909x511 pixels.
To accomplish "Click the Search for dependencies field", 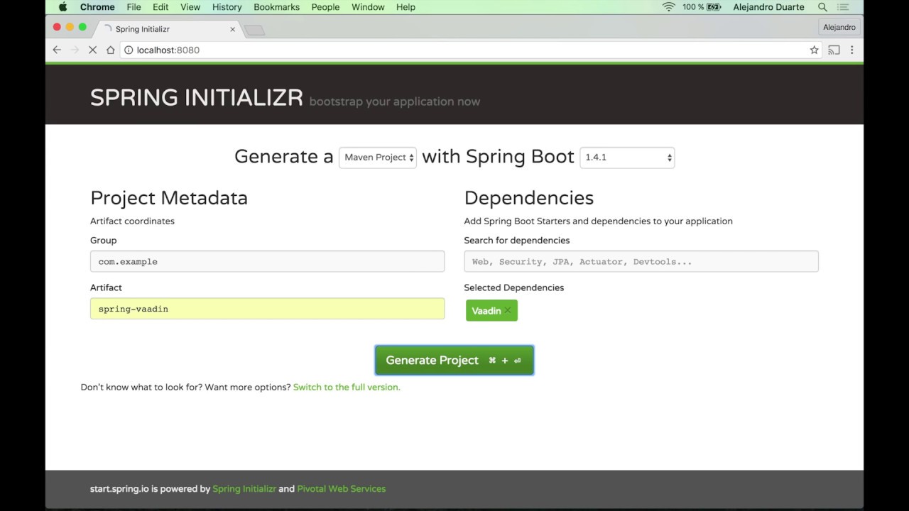I will [641, 261].
